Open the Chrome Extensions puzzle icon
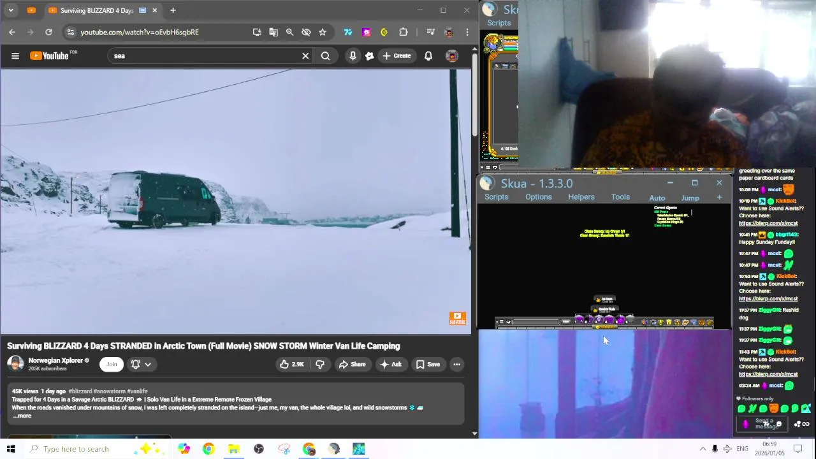816x459 pixels. (403, 32)
